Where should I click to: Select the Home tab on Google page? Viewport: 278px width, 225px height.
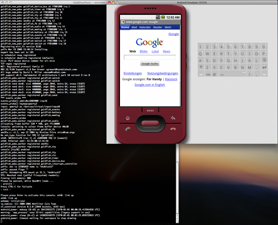125,27
